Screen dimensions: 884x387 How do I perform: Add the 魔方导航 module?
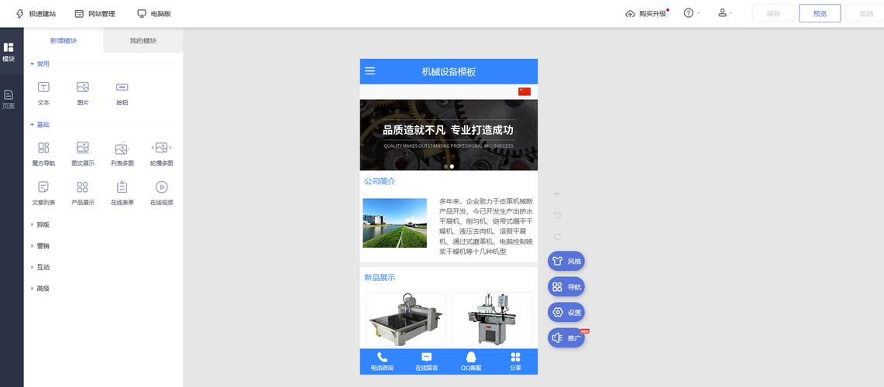coord(43,154)
